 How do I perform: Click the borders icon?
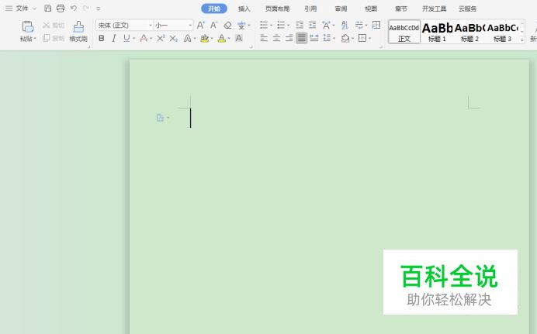coord(362,38)
